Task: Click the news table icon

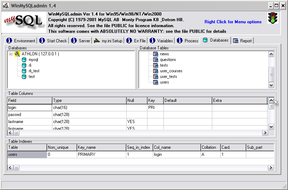Action: tap(155, 54)
